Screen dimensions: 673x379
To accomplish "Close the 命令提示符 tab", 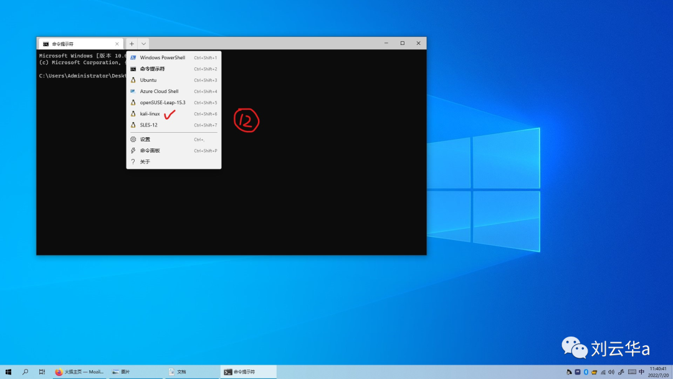I will coord(117,44).
